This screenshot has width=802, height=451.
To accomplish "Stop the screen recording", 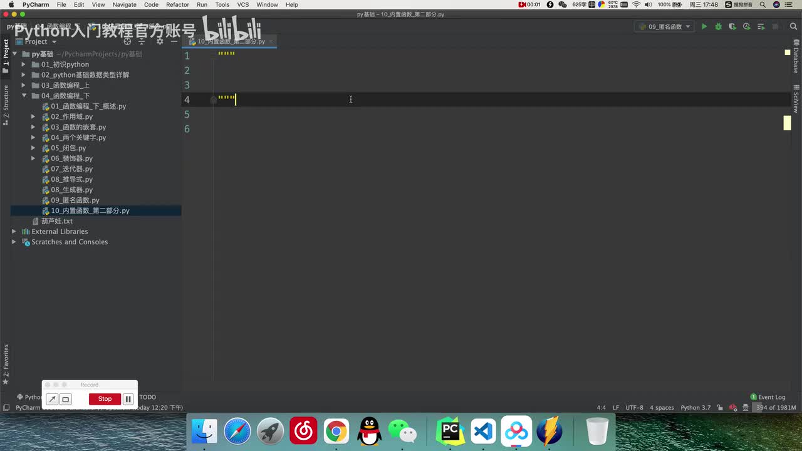I will coord(105,399).
